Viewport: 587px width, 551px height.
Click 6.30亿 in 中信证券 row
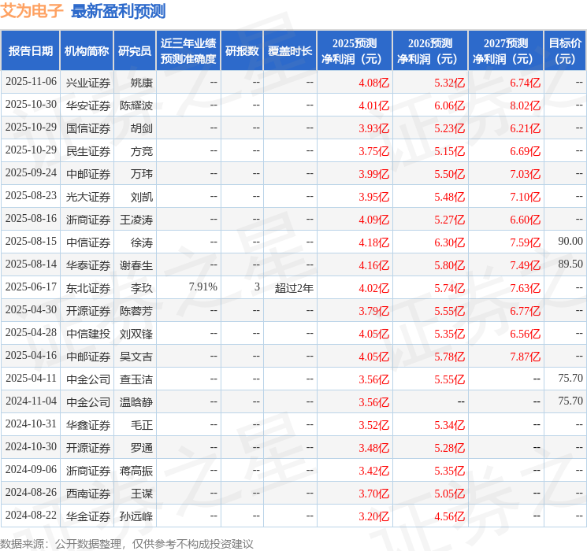[x=450, y=242]
